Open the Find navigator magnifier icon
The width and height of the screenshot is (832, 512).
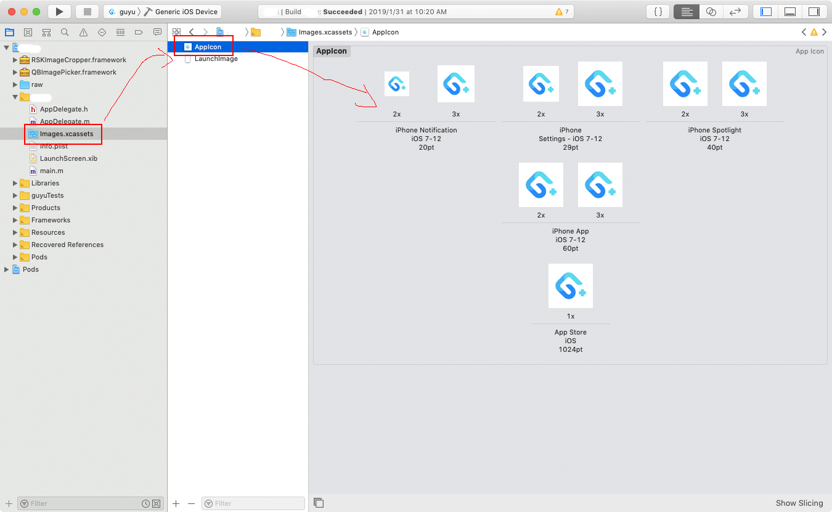tap(65, 32)
